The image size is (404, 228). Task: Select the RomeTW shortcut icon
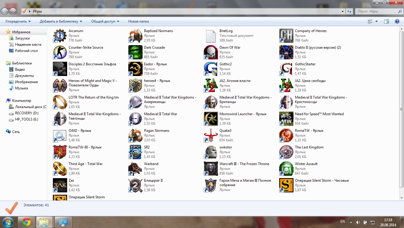click(x=286, y=135)
